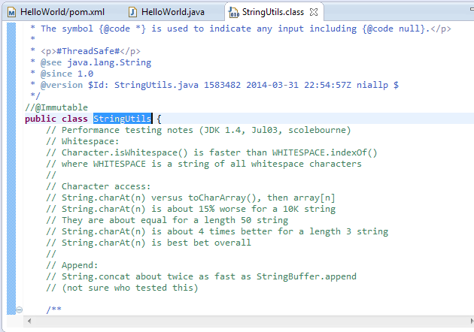Screen dimensions: 474x332
Task: Click the '// Character access:' comment
Action: click(99, 186)
